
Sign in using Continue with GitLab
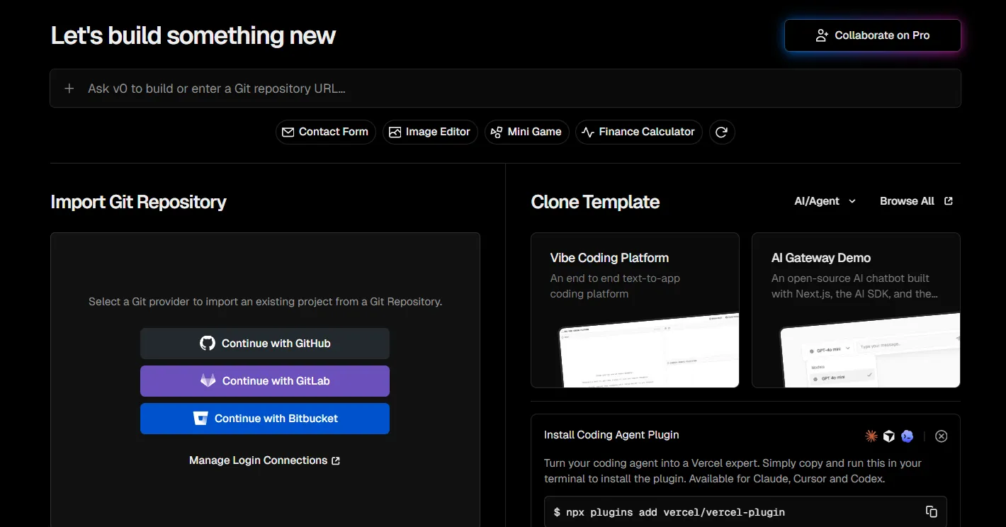[x=265, y=381]
